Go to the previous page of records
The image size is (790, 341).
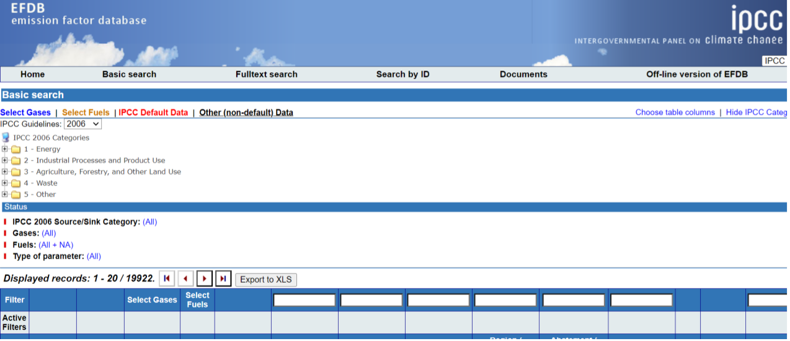click(x=185, y=279)
